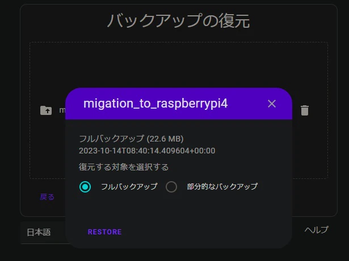This screenshot has width=349, height=261.
Task: Click the 戻る link
Action: 47,197
